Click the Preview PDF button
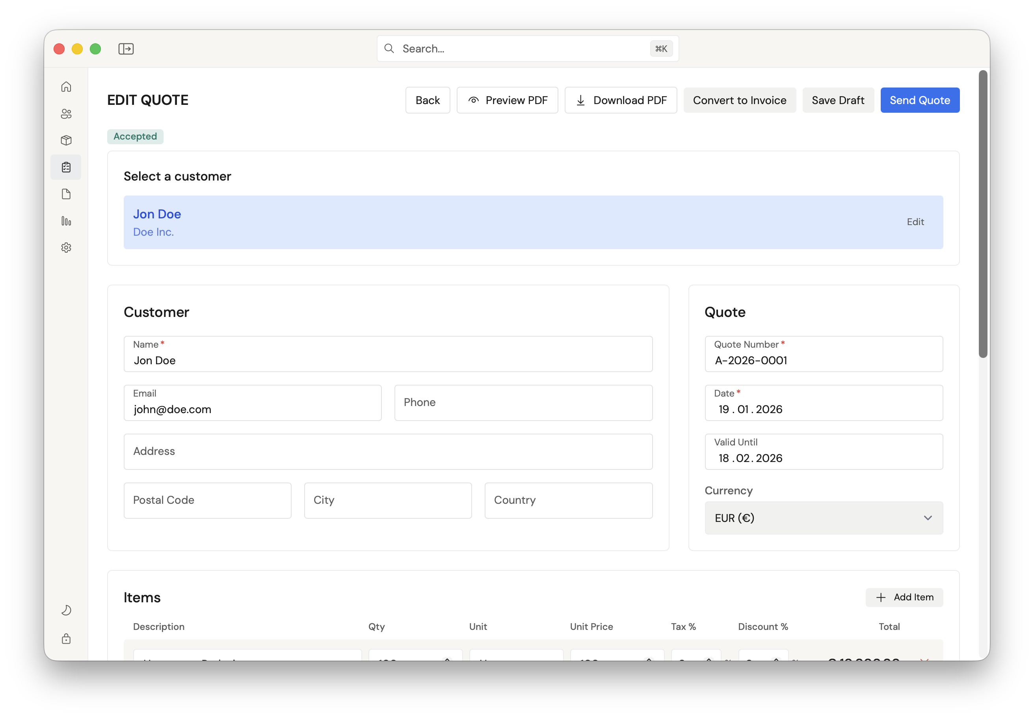 pos(507,100)
